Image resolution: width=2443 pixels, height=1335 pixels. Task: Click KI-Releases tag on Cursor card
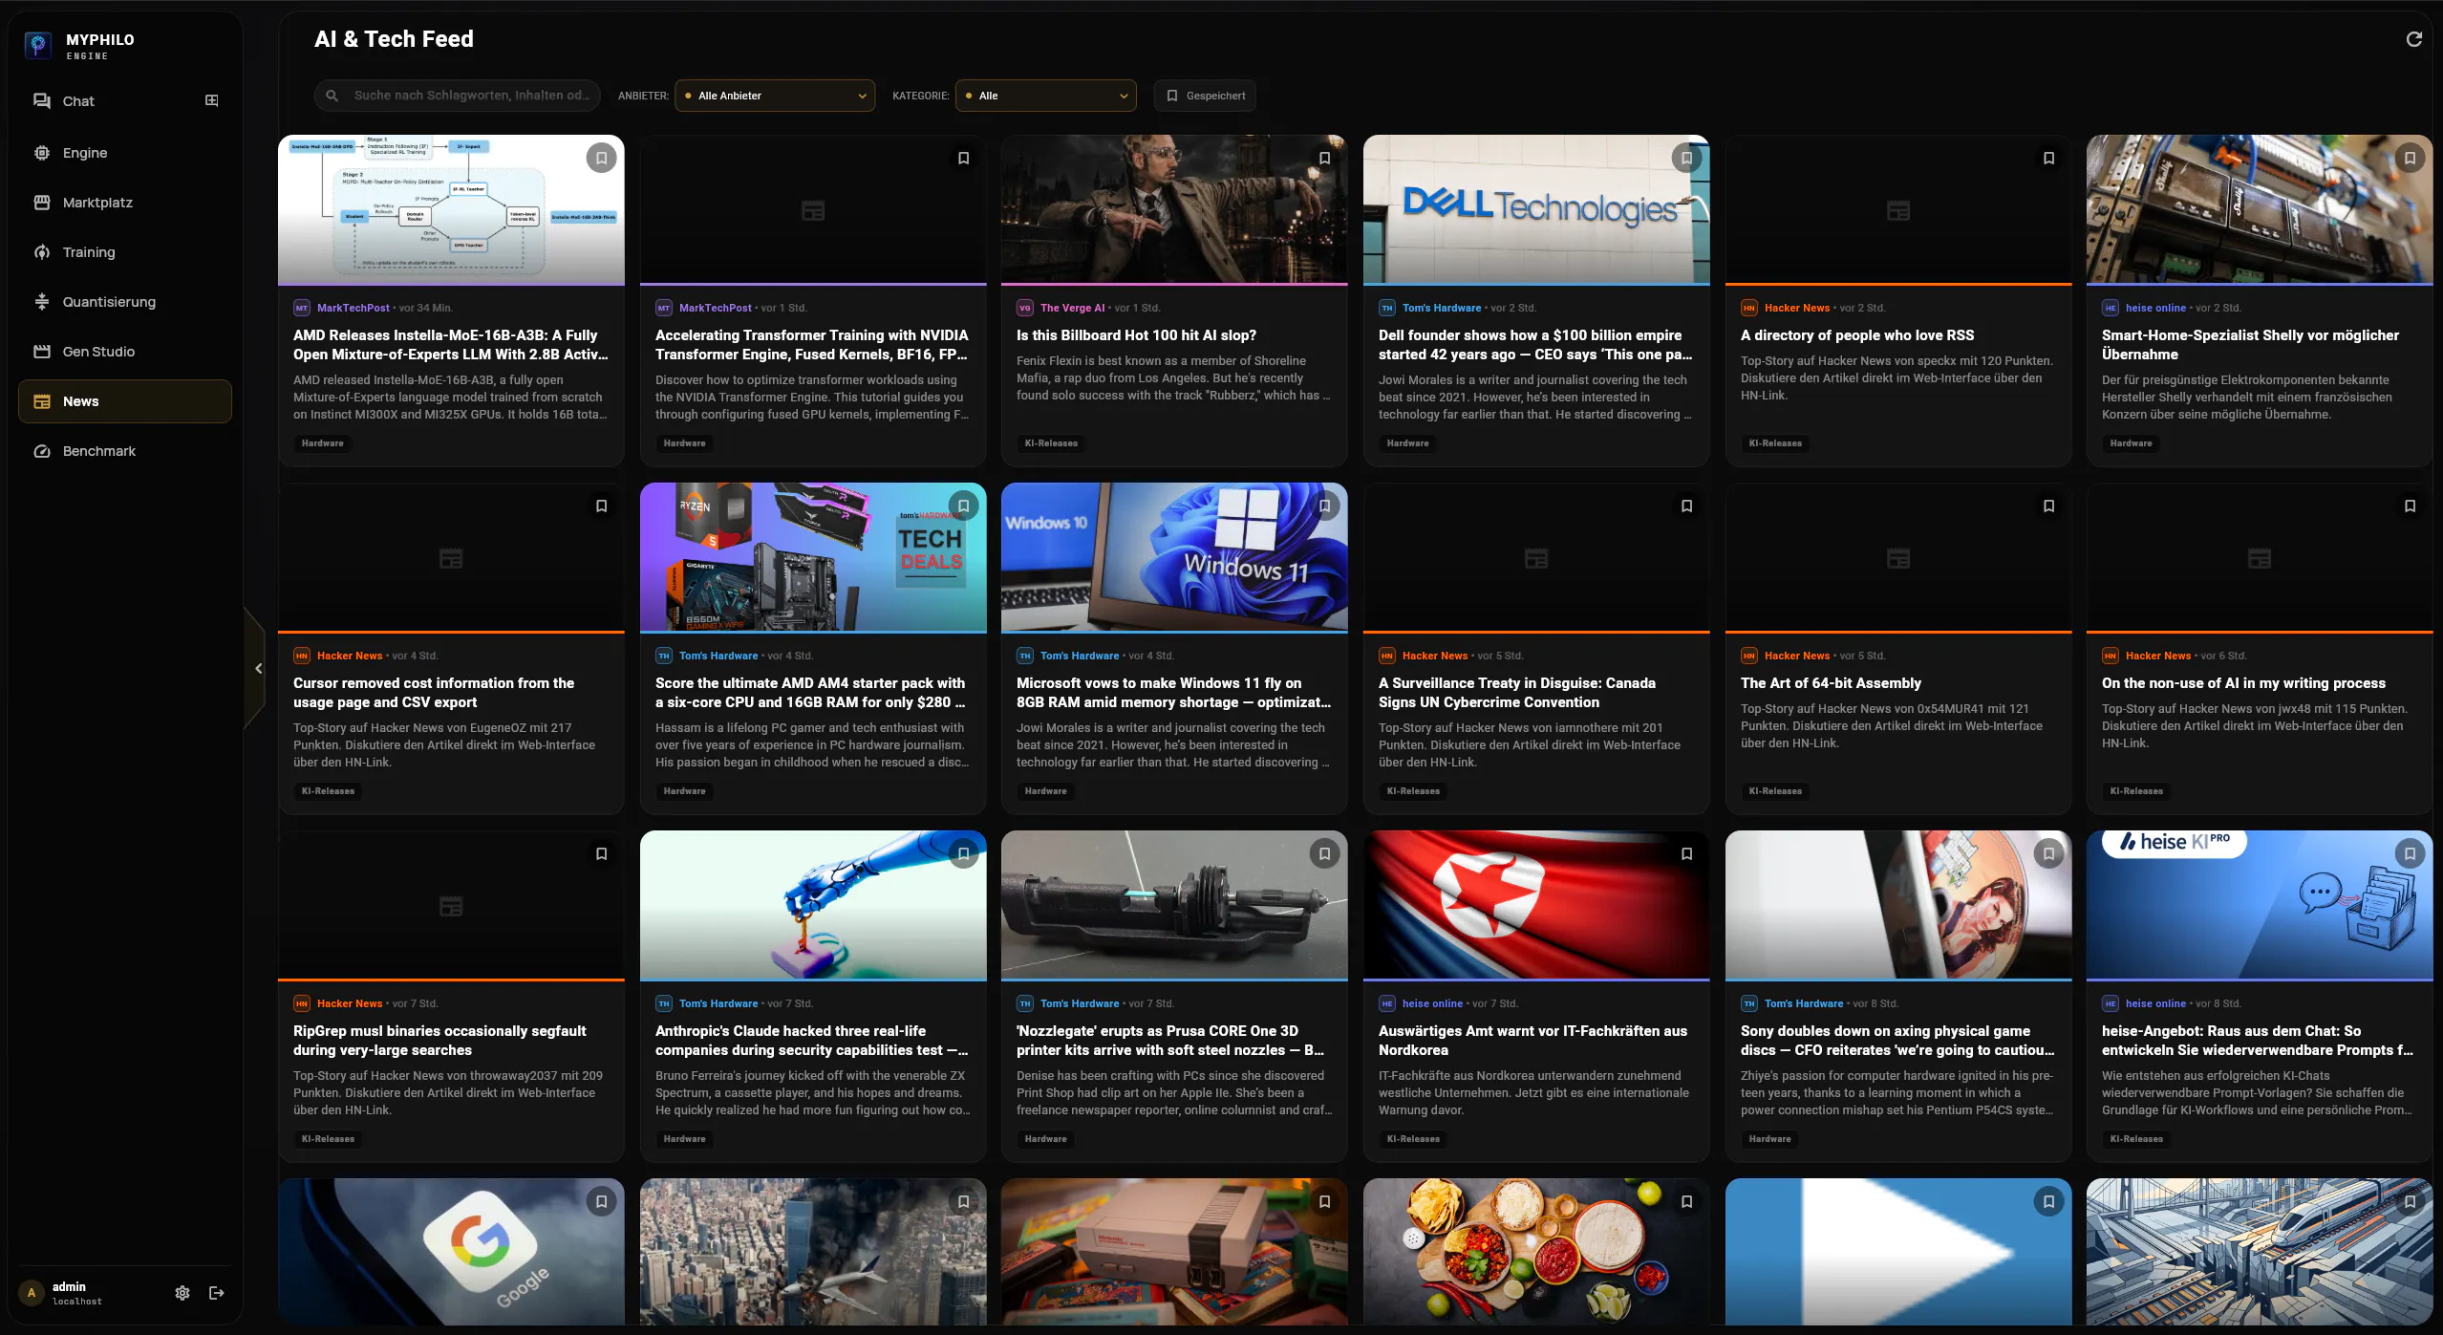328,791
